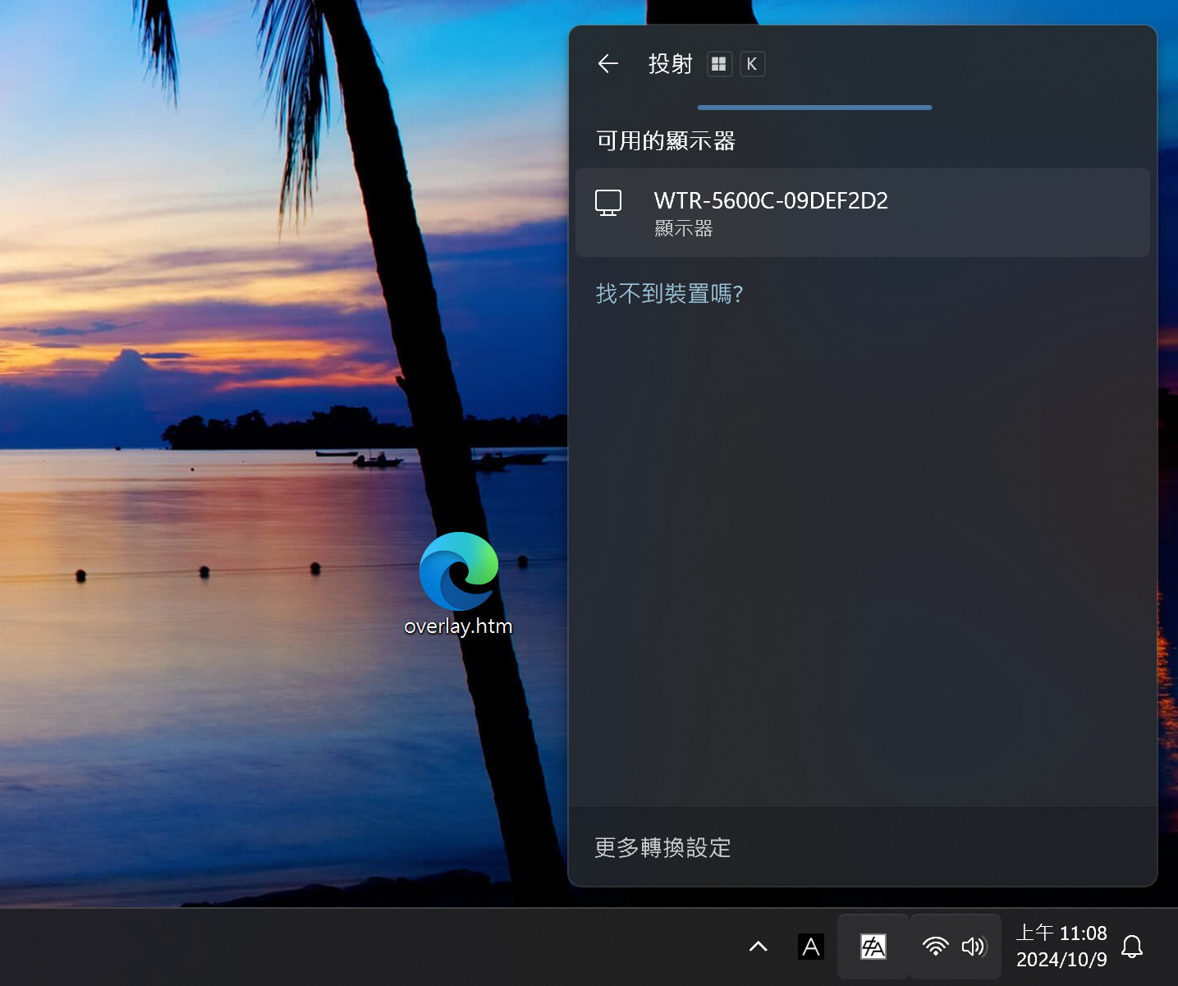Toggle the IME 'A' English mode indicator
This screenshot has width=1178, height=986.
coord(810,947)
